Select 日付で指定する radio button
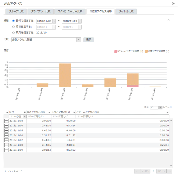178x174 pixels. click(x=13, y=21)
